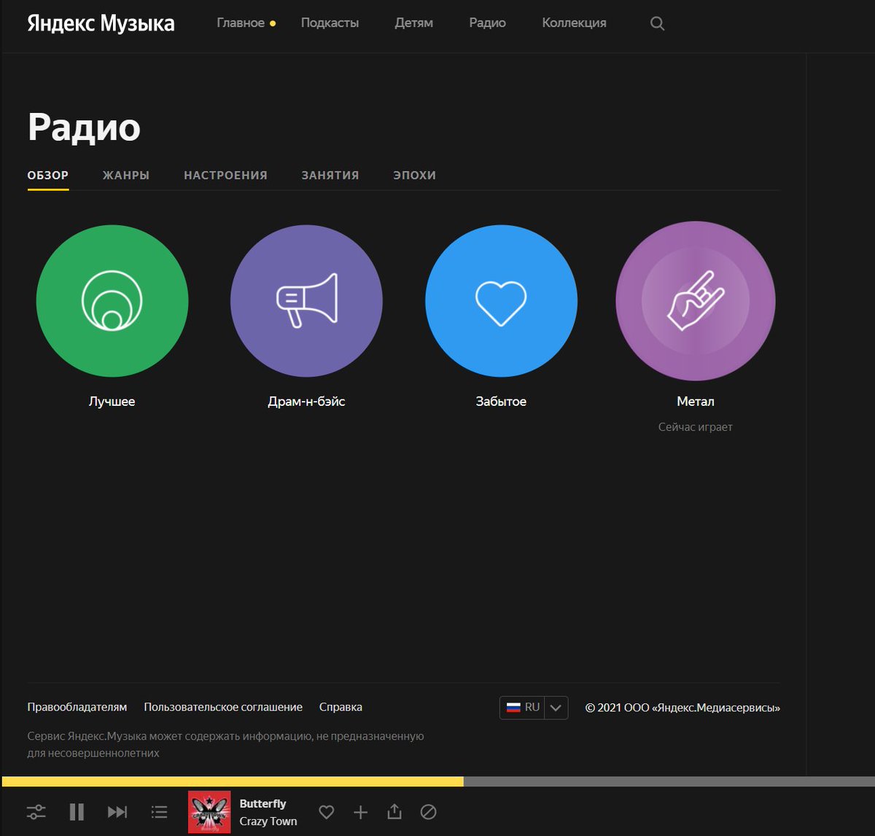Like the Butterfly track with heart icon
Image resolution: width=875 pixels, height=836 pixels.
tap(327, 811)
